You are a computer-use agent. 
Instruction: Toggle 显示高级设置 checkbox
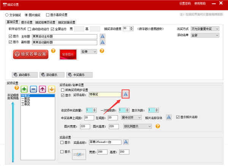[x=47, y=15]
